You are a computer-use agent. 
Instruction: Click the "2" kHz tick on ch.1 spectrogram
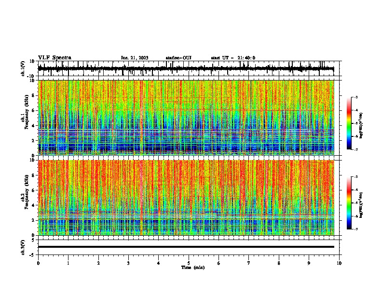click(33, 141)
